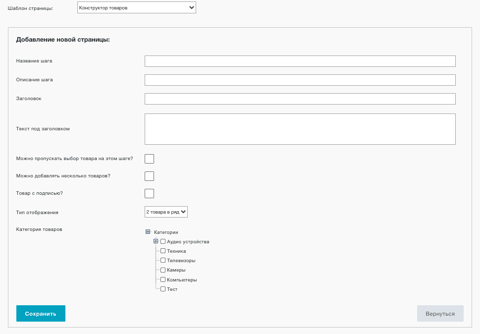
Task: Select the Техника category checkbox
Action: tap(163, 251)
